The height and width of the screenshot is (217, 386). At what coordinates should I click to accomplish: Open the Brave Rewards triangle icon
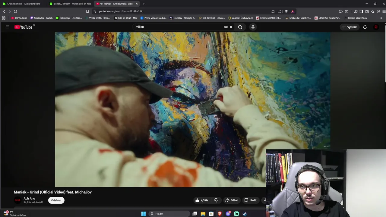(293, 11)
